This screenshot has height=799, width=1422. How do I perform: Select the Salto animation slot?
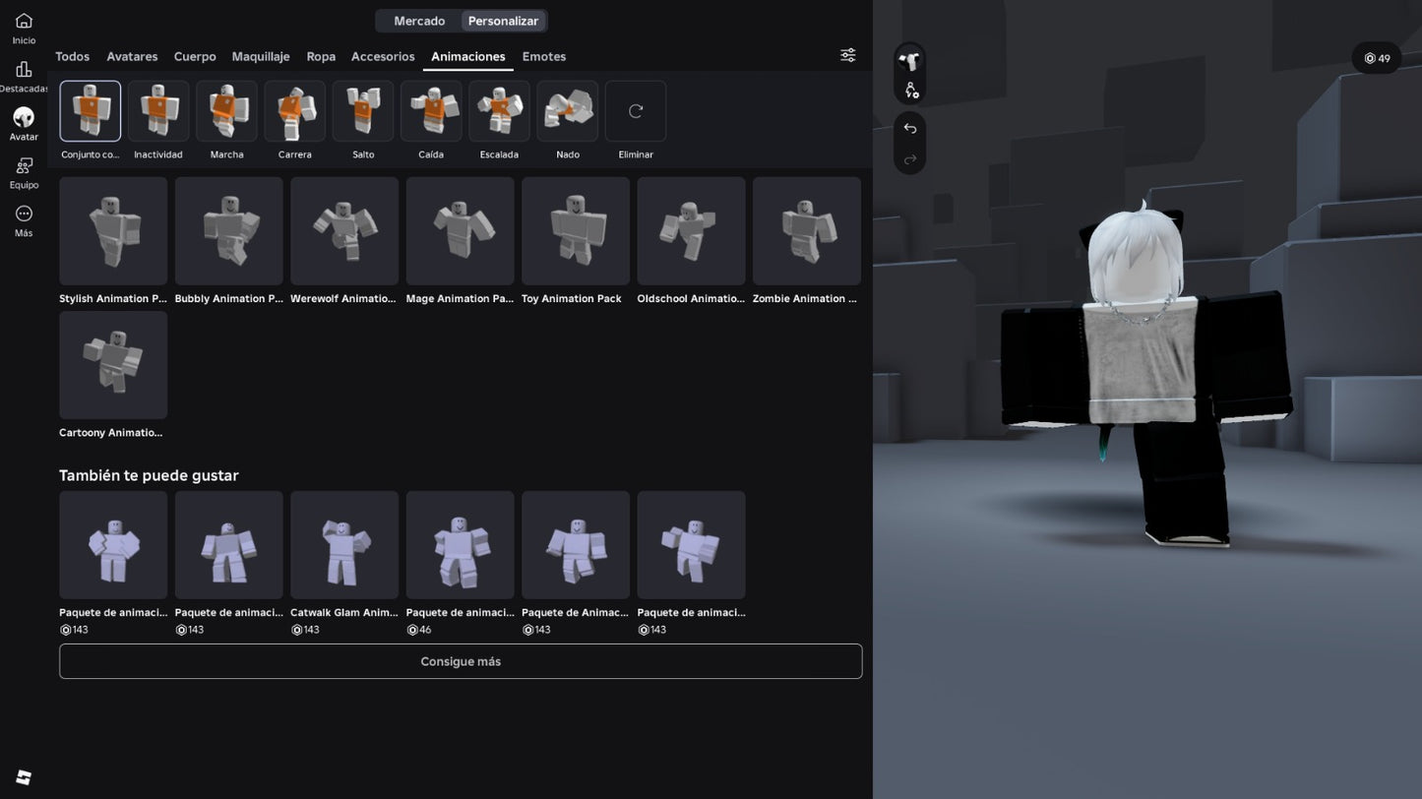(363, 111)
